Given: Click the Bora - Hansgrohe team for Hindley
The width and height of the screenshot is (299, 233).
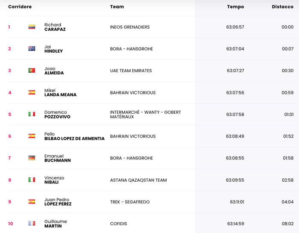Looking at the screenshot, I should point(131,49).
